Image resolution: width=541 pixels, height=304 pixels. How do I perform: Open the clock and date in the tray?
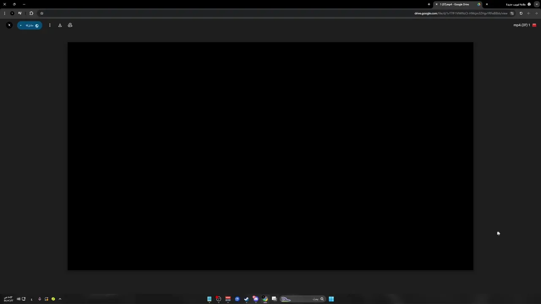coord(8,299)
